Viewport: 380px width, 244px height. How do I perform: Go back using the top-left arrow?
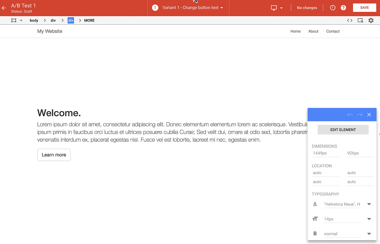(x=4, y=8)
